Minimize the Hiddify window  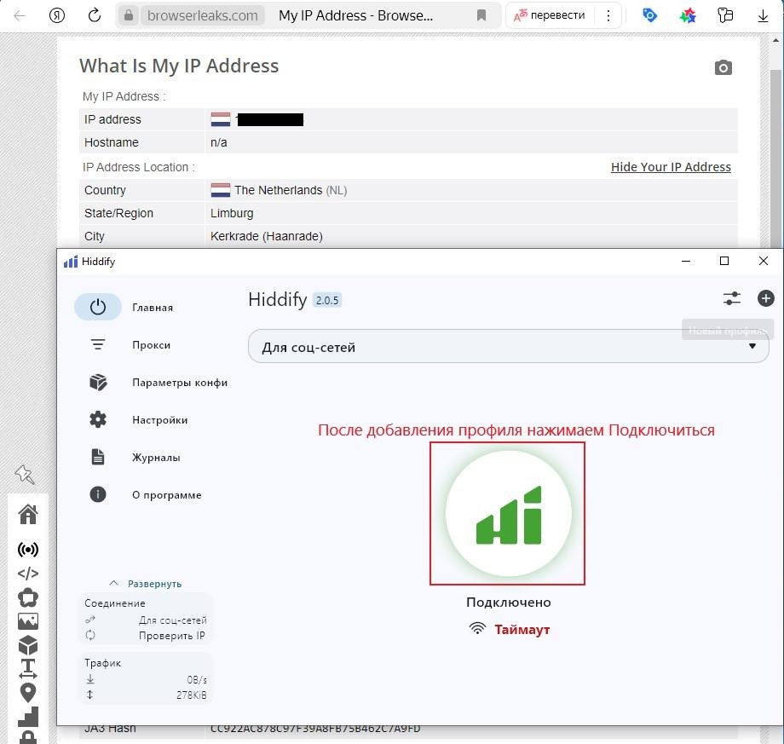[686, 261]
